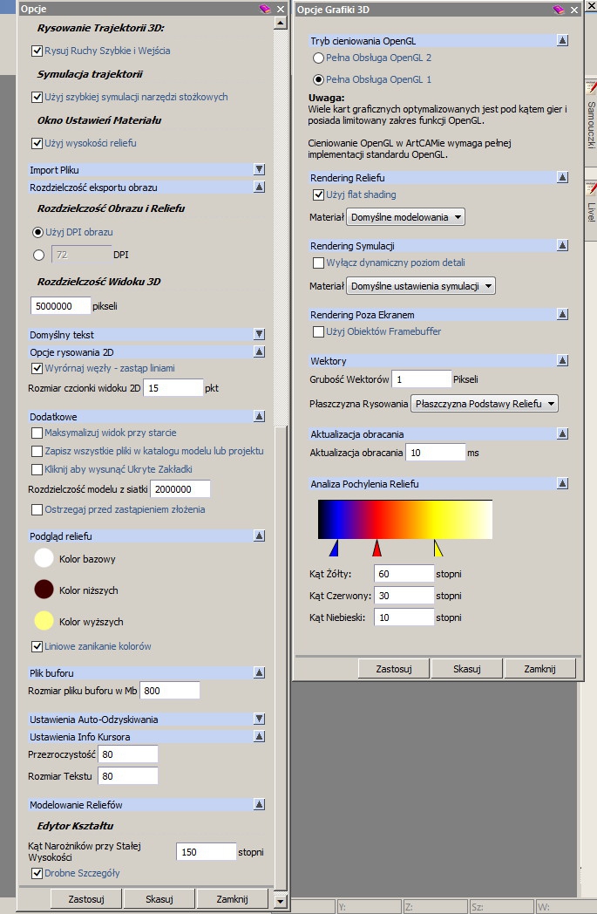This screenshot has height=914, width=597.
Task: Click Zamknij in Opcje Grafiki 3D
Action: pyautogui.click(x=540, y=669)
